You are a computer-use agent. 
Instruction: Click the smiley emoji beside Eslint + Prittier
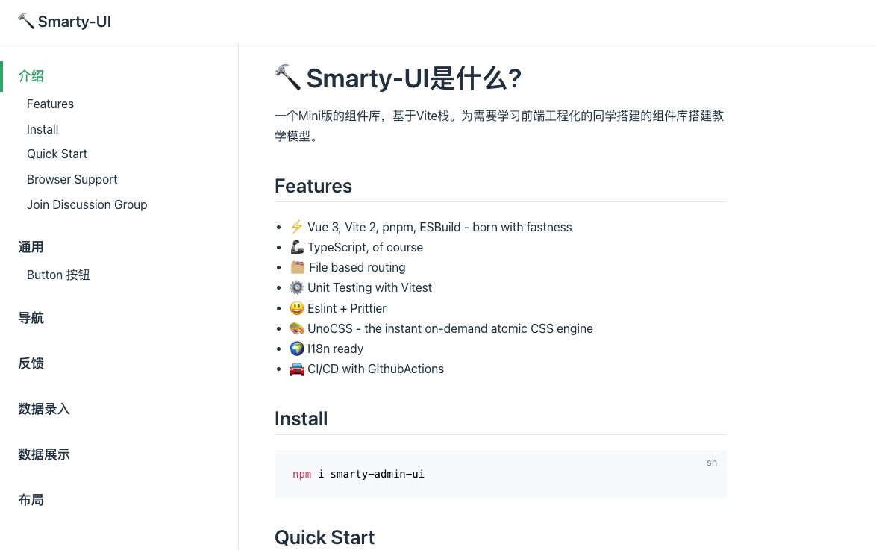point(296,308)
